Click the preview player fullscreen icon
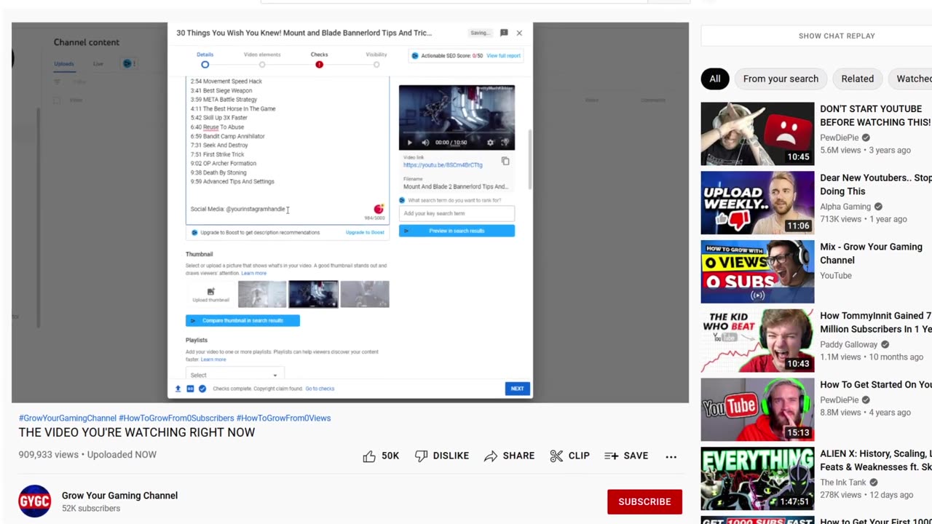932x524 pixels. [x=505, y=143]
